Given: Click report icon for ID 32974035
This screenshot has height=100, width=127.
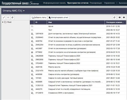Looking at the screenshot, I should pyautogui.click(x=32, y=34).
